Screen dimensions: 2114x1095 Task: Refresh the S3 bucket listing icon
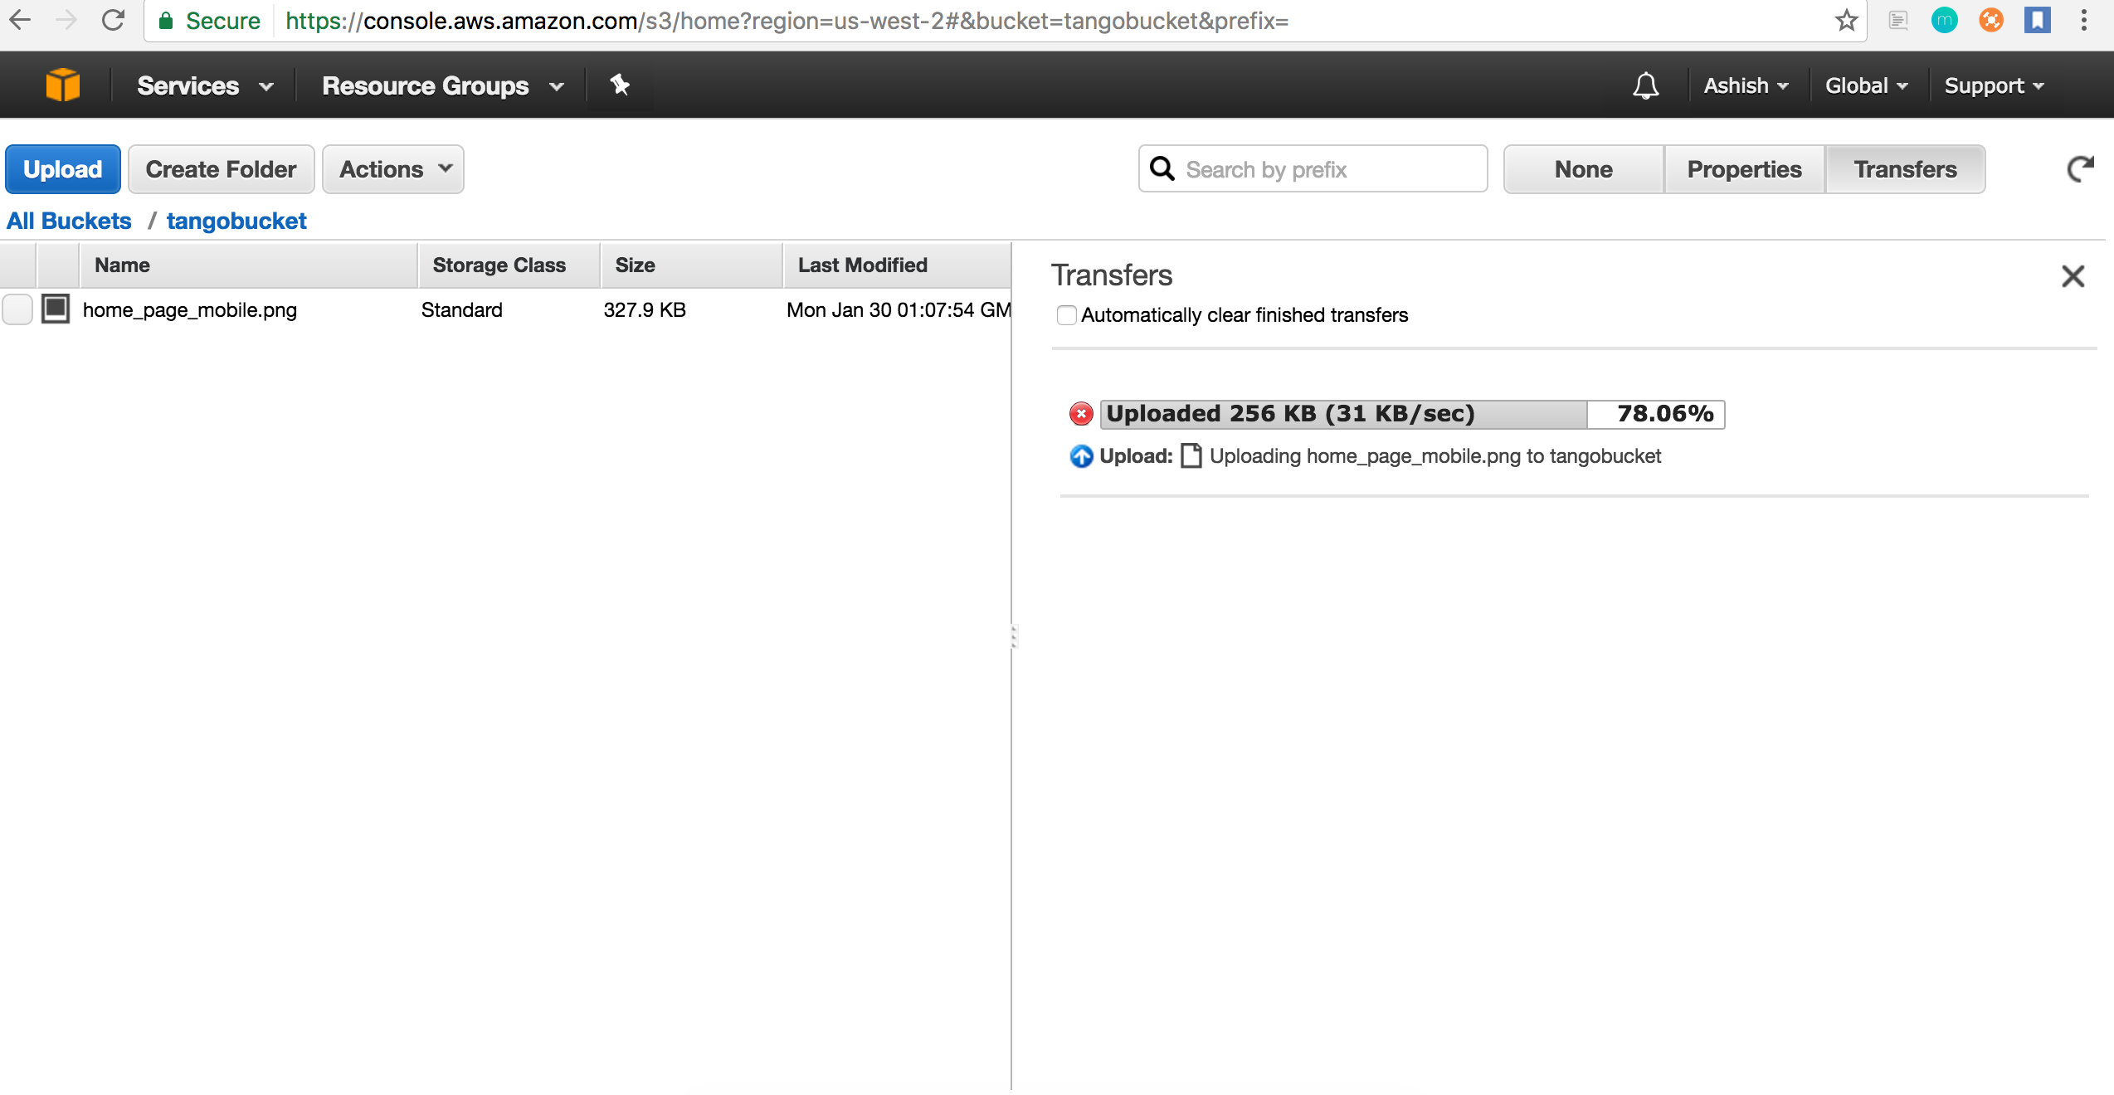pos(2081,169)
